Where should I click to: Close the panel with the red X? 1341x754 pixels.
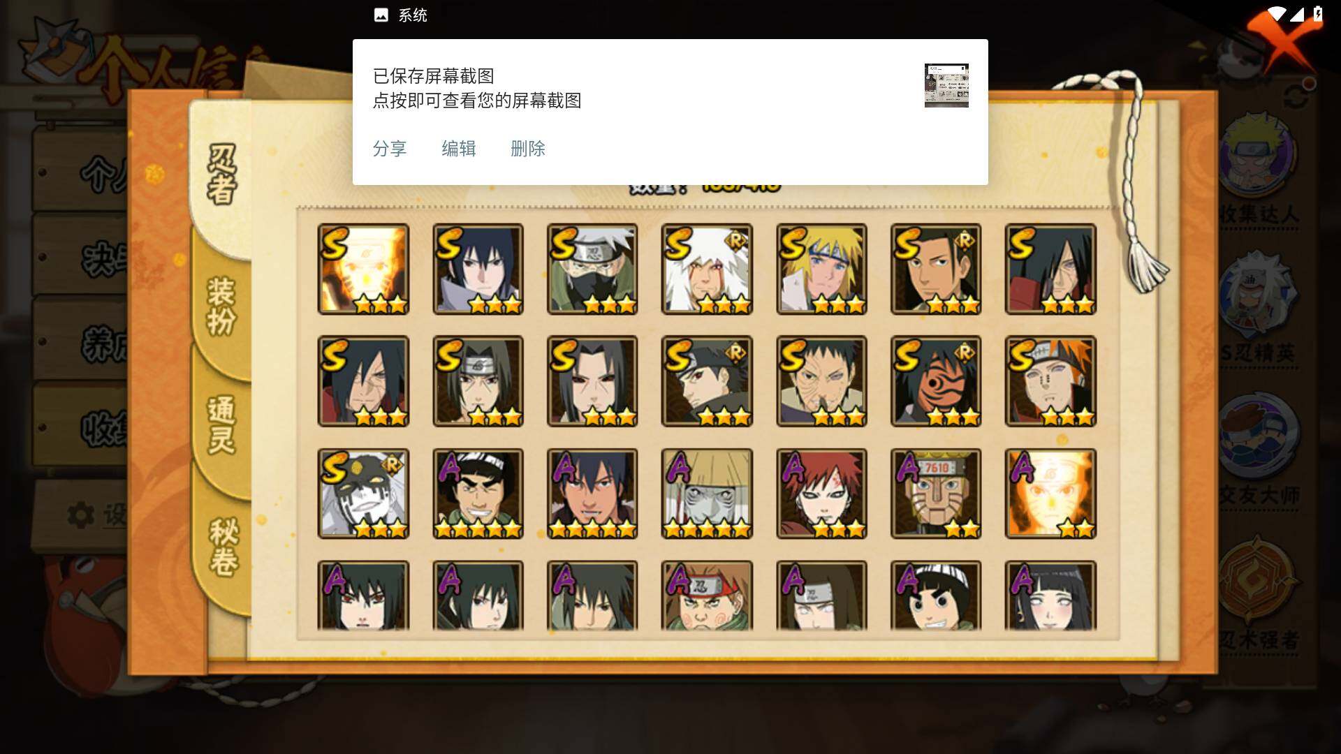pos(1284,38)
